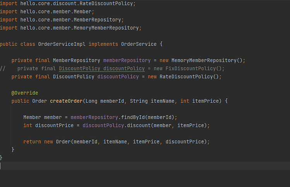
Task: Click the "implements" keyword
Action: [x=103, y=44]
